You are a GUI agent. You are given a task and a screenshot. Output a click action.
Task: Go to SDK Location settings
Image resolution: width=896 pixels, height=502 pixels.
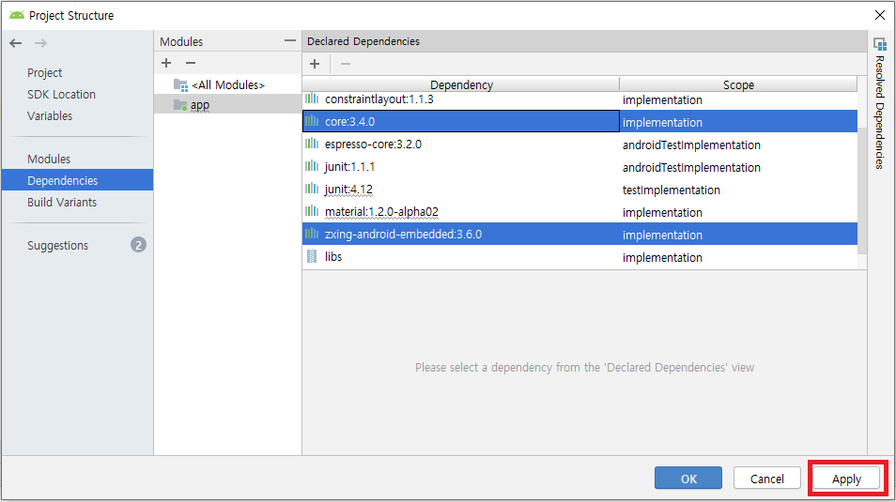tap(61, 95)
